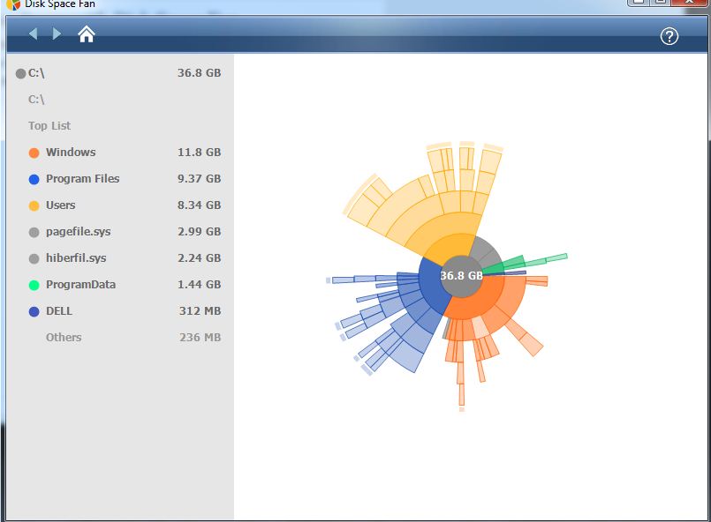Go to the home view icon
This screenshot has width=711, height=522.
click(x=87, y=34)
